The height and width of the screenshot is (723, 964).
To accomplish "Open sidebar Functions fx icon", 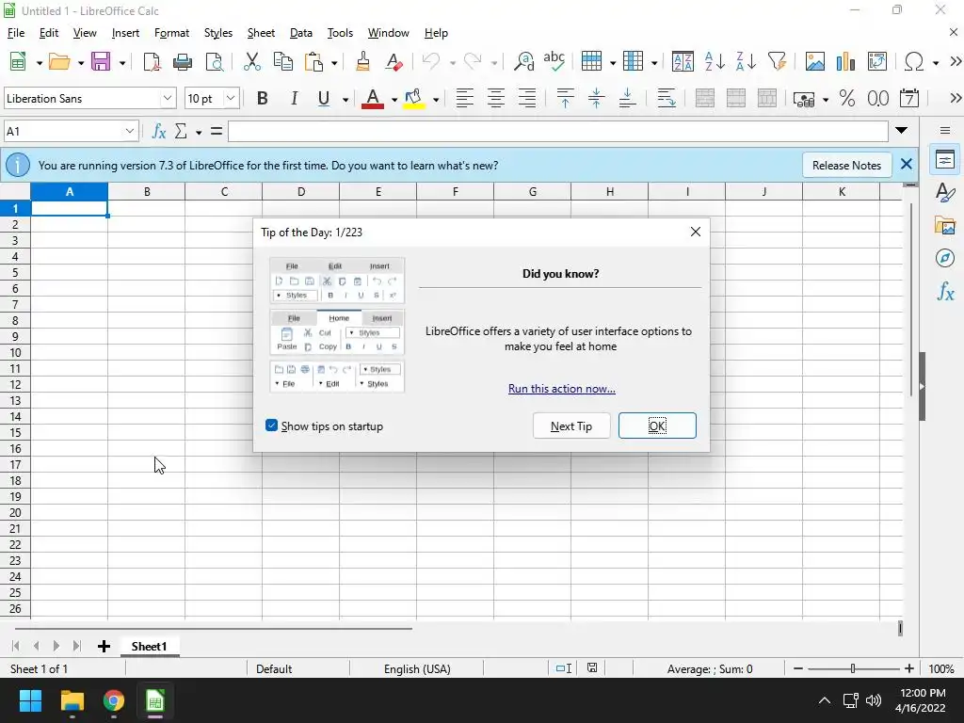I will (x=945, y=291).
